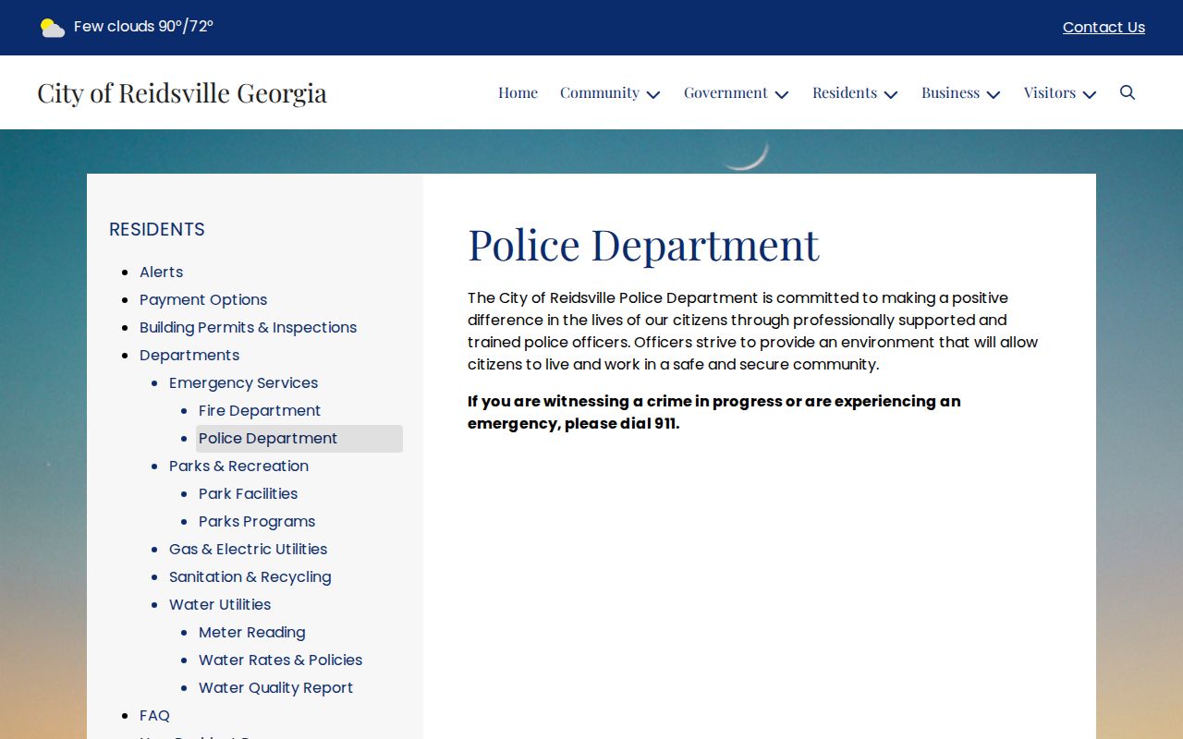Open the site search magnifier icon
The image size is (1183, 739).
tap(1128, 92)
